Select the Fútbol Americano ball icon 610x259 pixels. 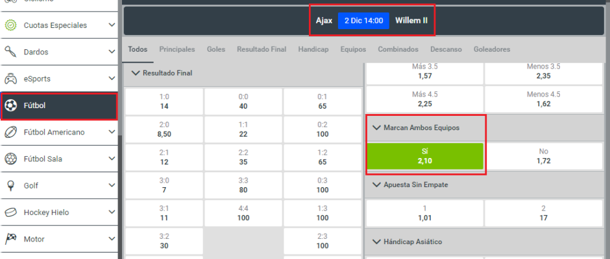tap(10, 132)
